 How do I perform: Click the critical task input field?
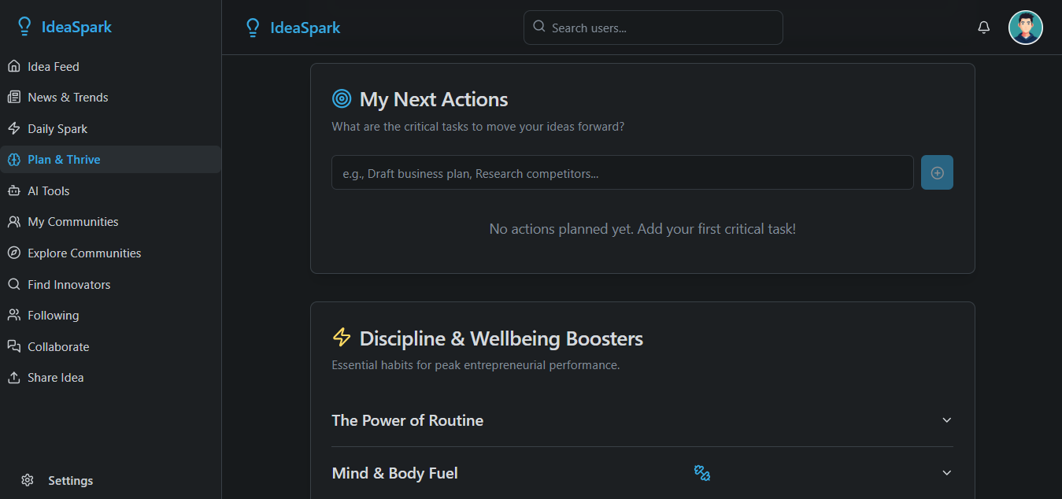(623, 172)
